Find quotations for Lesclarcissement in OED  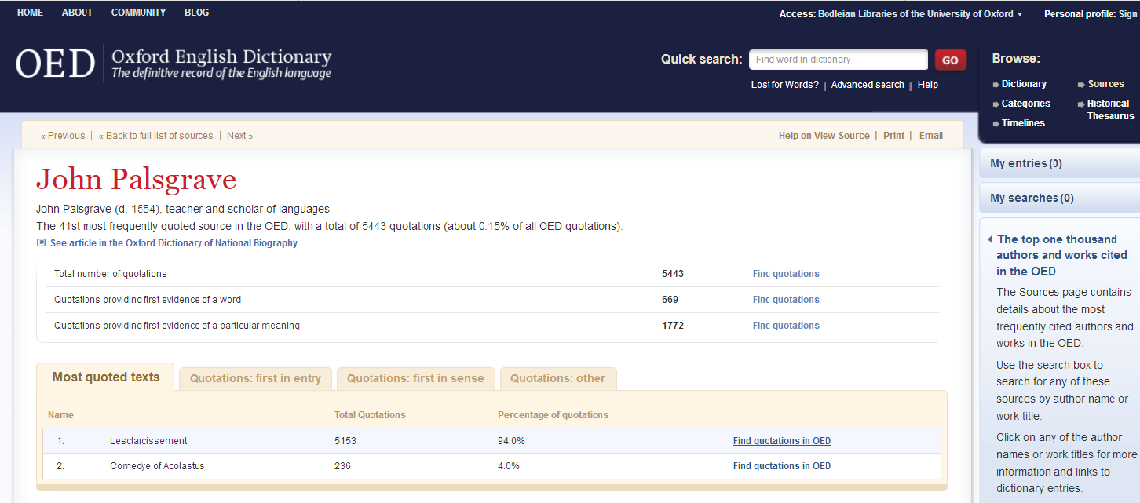pos(781,441)
